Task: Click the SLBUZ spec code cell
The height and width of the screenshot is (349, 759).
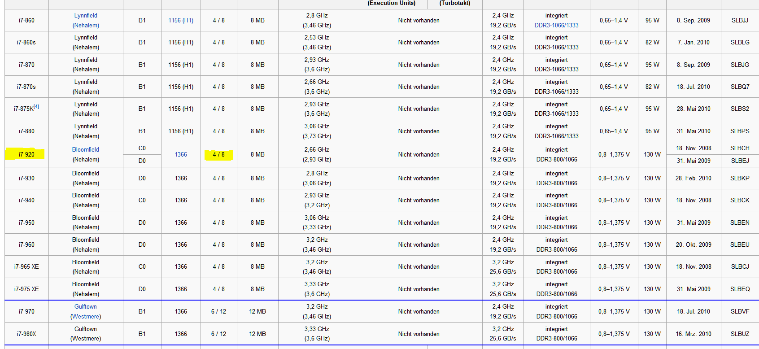Action: coord(740,334)
